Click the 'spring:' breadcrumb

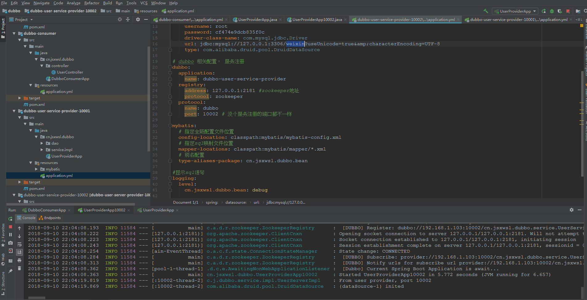pyautogui.click(x=212, y=202)
